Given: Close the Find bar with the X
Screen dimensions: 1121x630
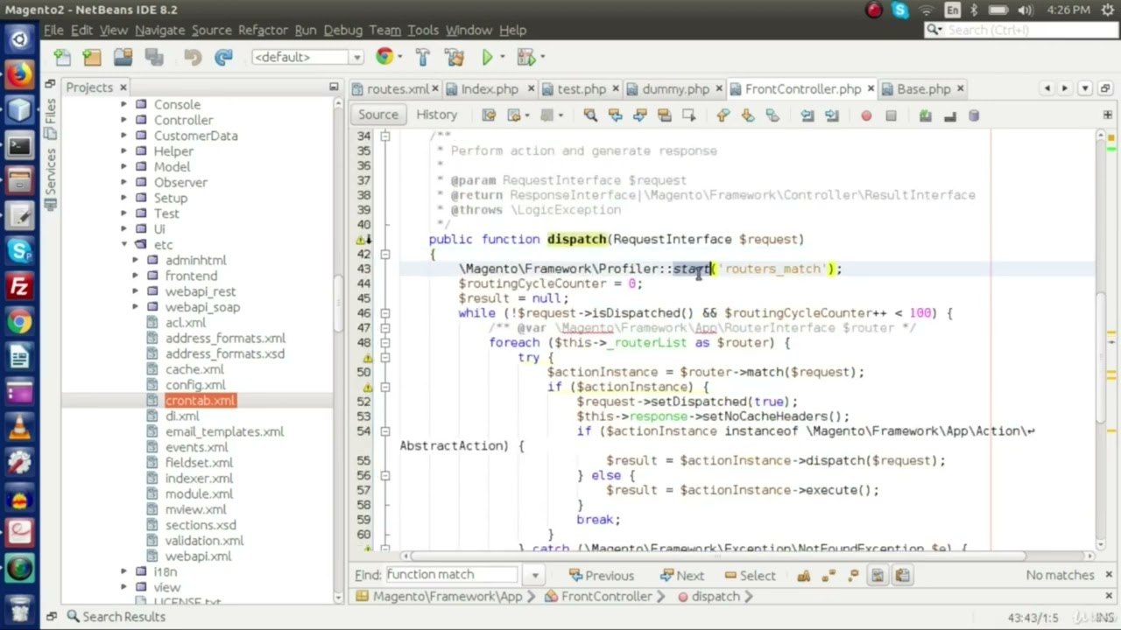Looking at the screenshot, I should (1108, 575).
